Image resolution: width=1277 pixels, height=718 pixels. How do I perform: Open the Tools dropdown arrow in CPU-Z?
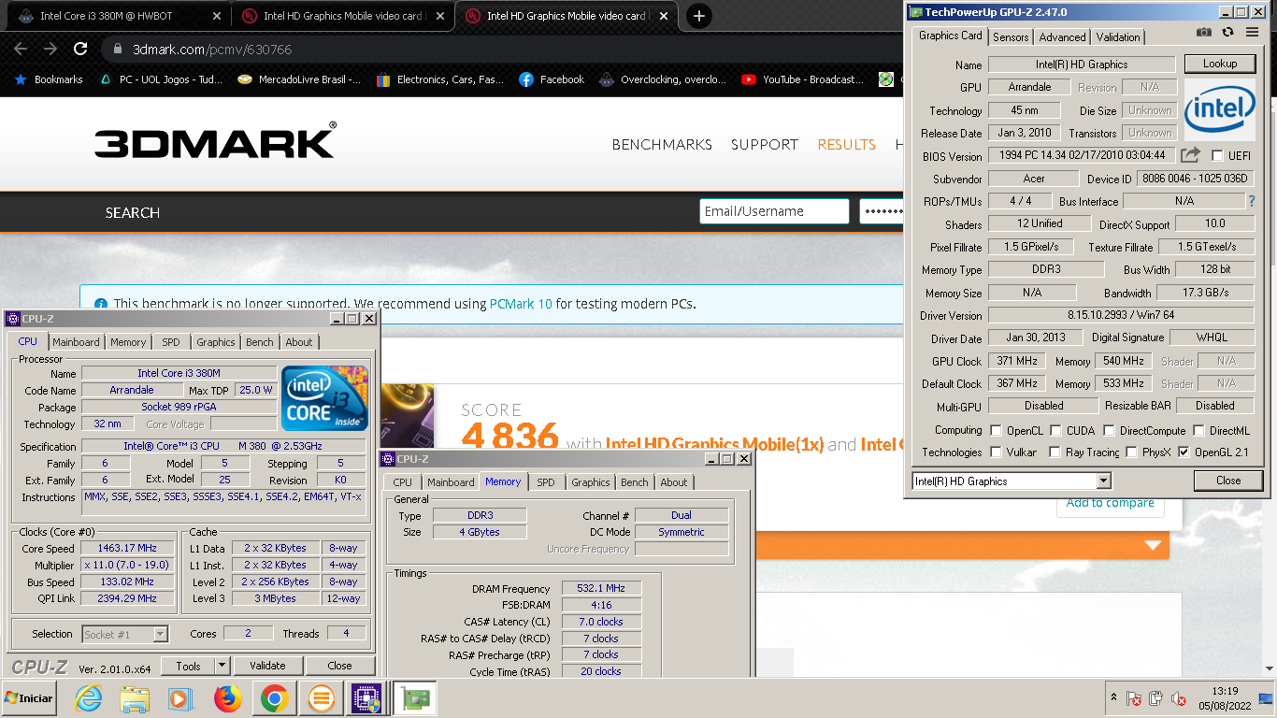click(222, 666)
